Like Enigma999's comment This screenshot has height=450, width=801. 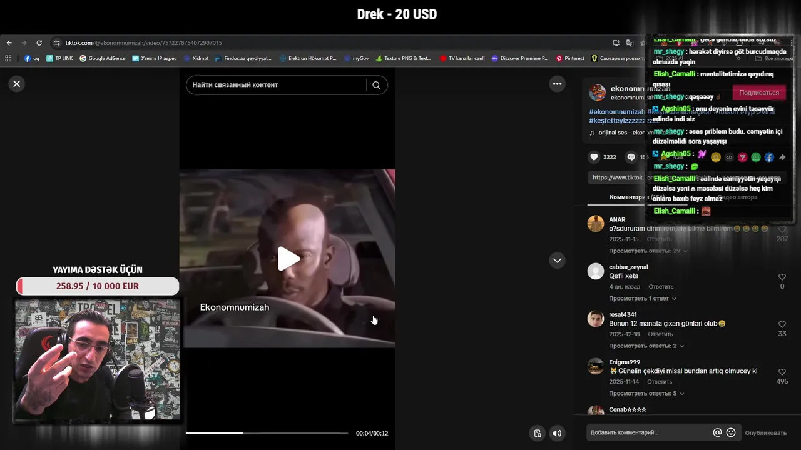coord(782,372)
